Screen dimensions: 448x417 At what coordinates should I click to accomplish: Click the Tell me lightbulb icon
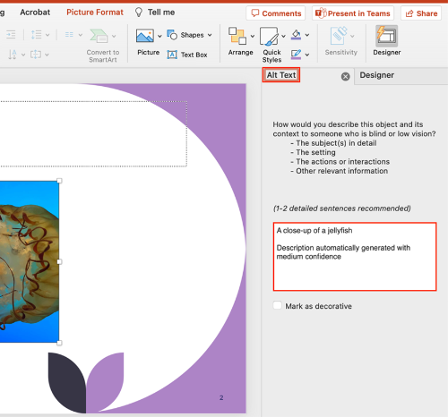point(139,13)
